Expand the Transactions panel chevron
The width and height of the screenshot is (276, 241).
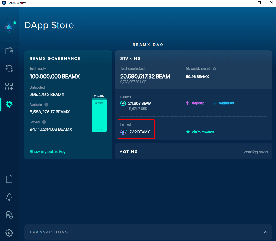tap(265, 232)
